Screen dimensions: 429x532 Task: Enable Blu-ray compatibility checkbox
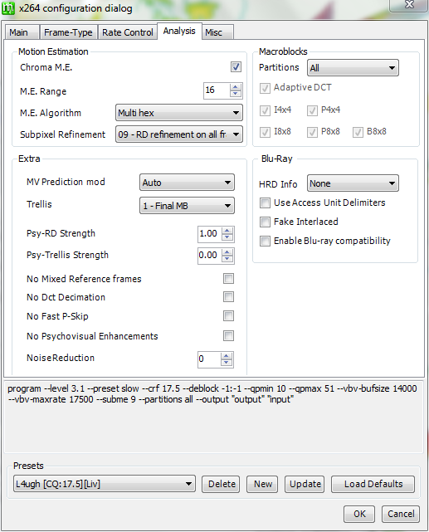tap(265, 241)
